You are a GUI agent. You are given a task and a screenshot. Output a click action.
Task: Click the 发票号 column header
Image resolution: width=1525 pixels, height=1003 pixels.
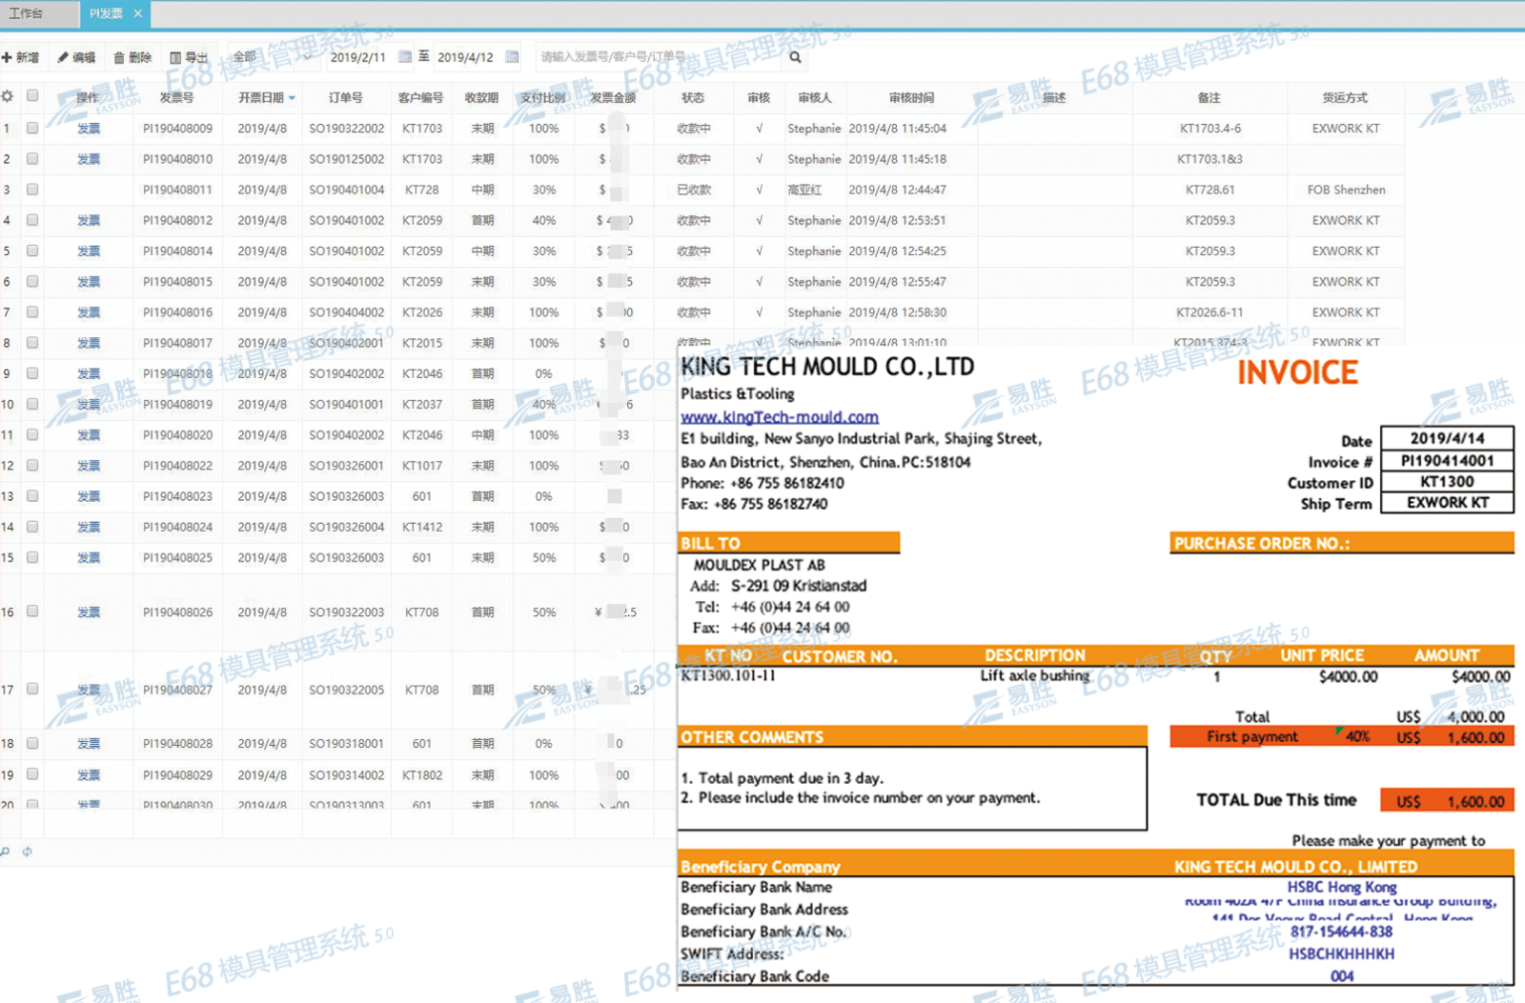coord(176,98)
